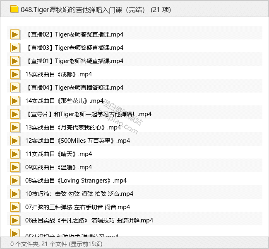The height and width of the screenshot is (249, 269).
Task: Select file 09实战曲目《温暖》.mp4
Action: click(59, 167)
